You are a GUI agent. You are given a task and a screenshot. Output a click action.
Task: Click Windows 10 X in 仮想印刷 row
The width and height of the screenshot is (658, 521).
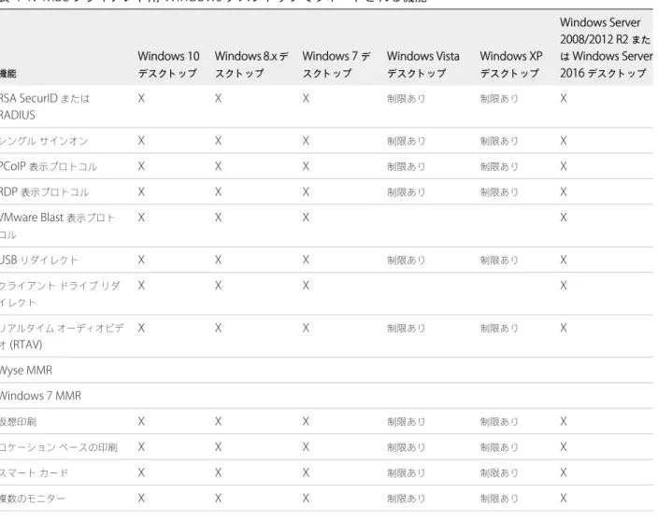(141, 421)
